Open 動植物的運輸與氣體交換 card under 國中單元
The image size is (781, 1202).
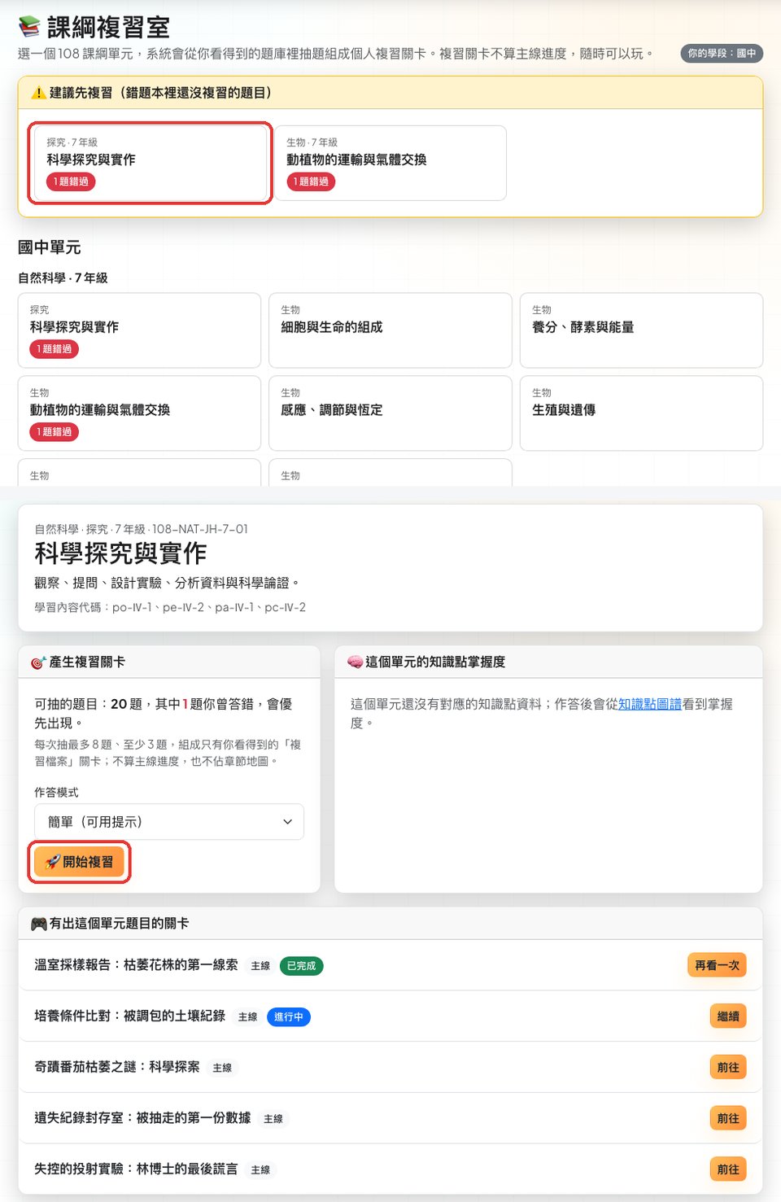coord(139,413)
